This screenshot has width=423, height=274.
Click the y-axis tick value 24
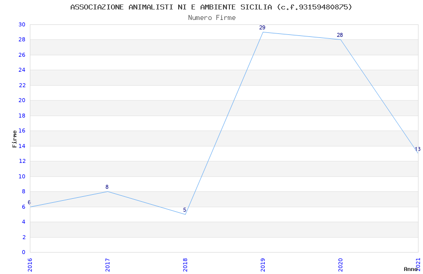(22, 70)
